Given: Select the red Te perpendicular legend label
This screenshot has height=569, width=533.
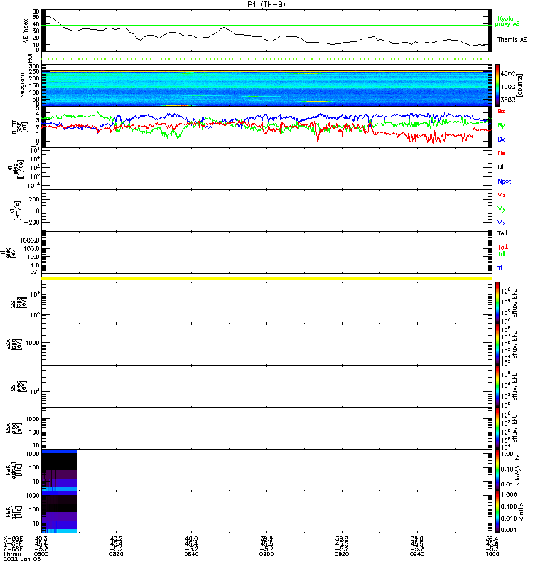Looking at the screenshot, I should point(502,247).
